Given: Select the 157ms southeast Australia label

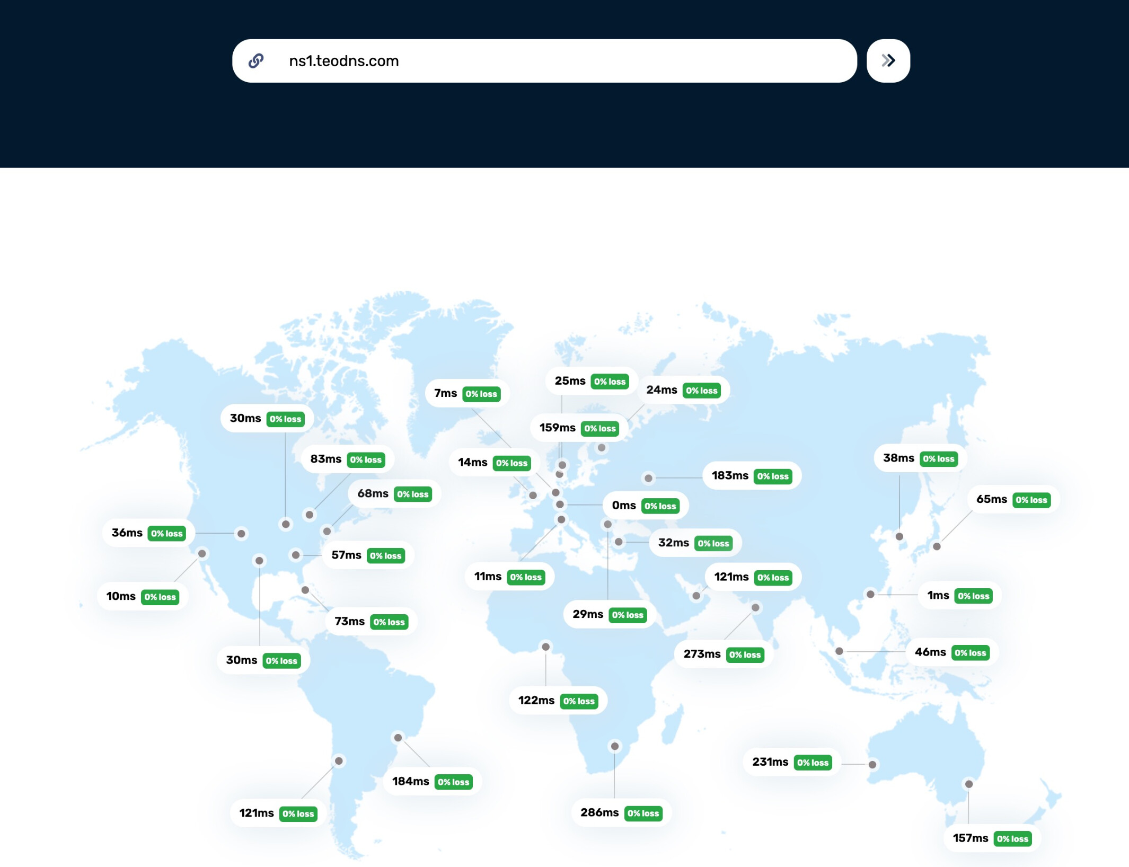Looking at the screenshot, I should (x=970, y=838).
